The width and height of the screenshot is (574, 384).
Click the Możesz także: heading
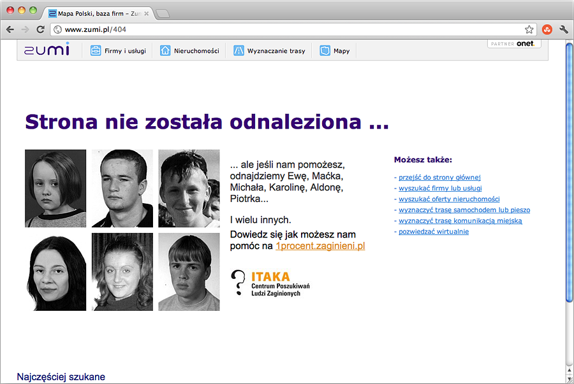pyautogui.click(x=423, y=160)
